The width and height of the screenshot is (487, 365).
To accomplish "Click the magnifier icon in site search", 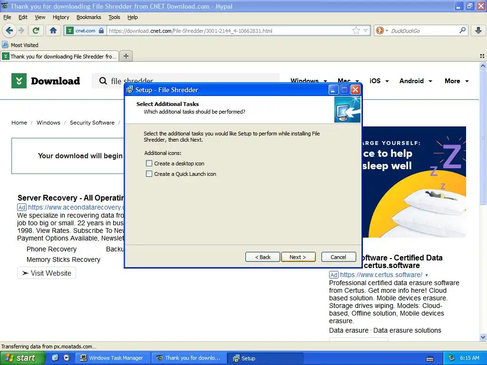I will coord(103,81).
